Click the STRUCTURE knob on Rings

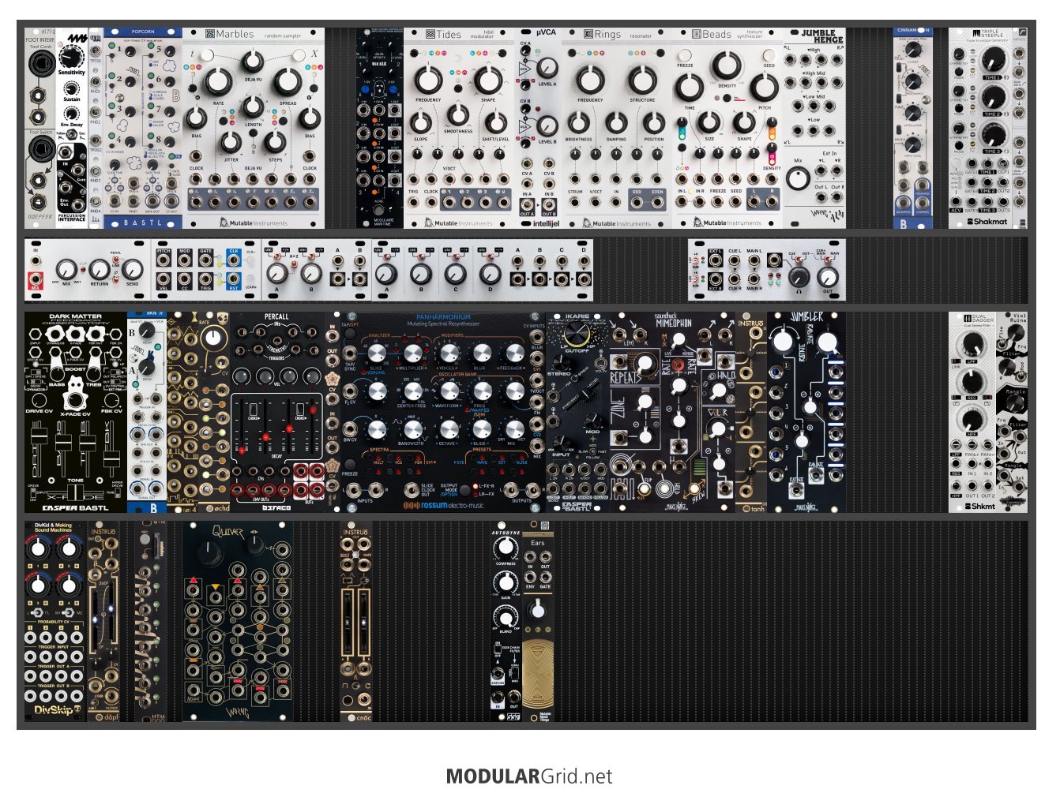[642, 80]
